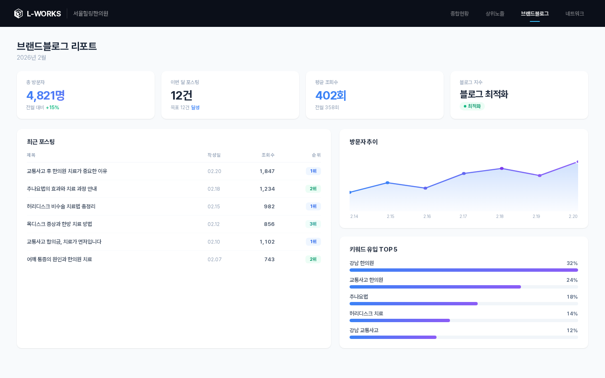Click the 2위 badge on 어깨 통증 row
Screen dimensions: 605x378
click(313, 259)
